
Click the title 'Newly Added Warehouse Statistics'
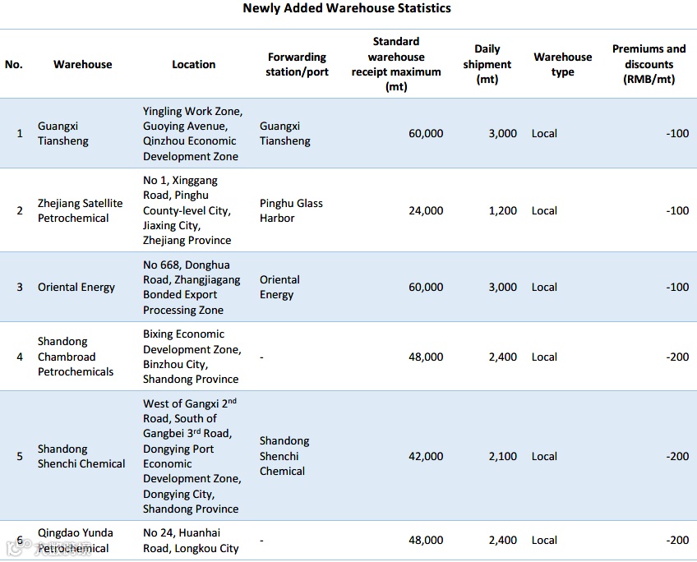pos(347,8)
